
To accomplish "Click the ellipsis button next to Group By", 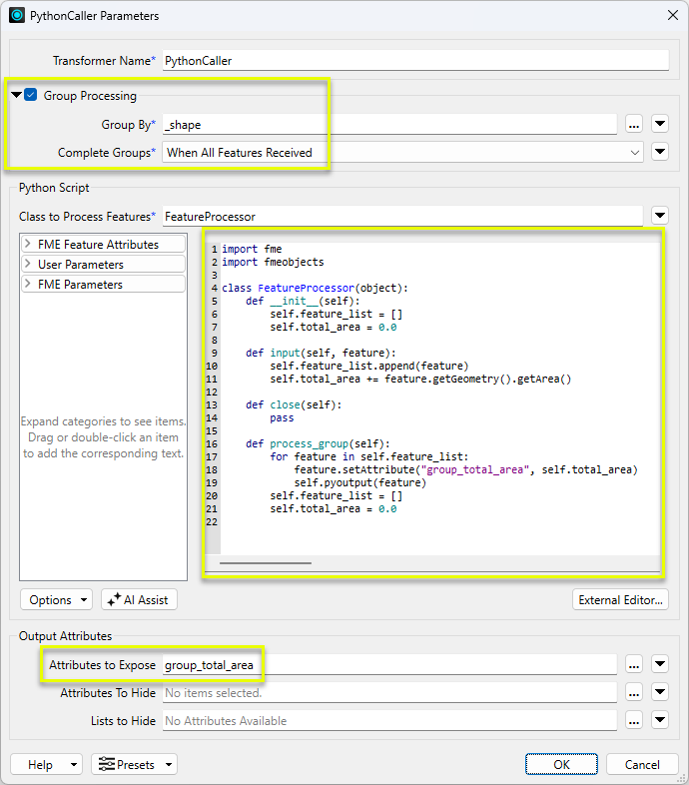I will click(633, 124).
